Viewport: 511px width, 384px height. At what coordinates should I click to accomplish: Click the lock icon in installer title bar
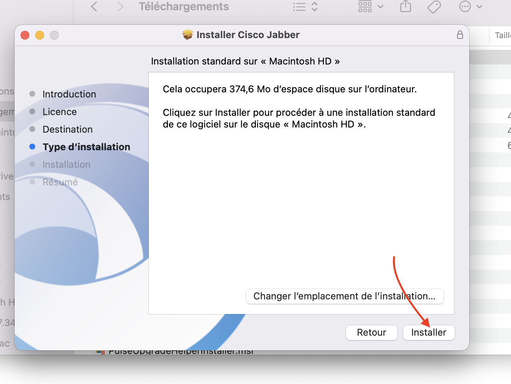[x=460, y=35]
